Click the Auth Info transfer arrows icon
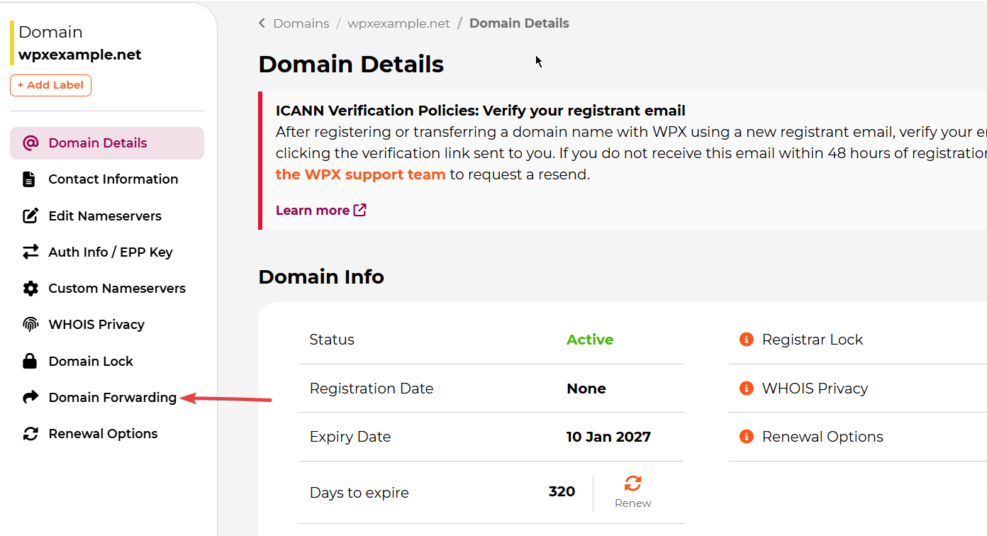Screen dimensions: 987x536 [30, 252]
